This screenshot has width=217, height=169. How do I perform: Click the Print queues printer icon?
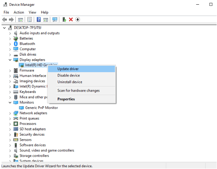pos(16,118)
